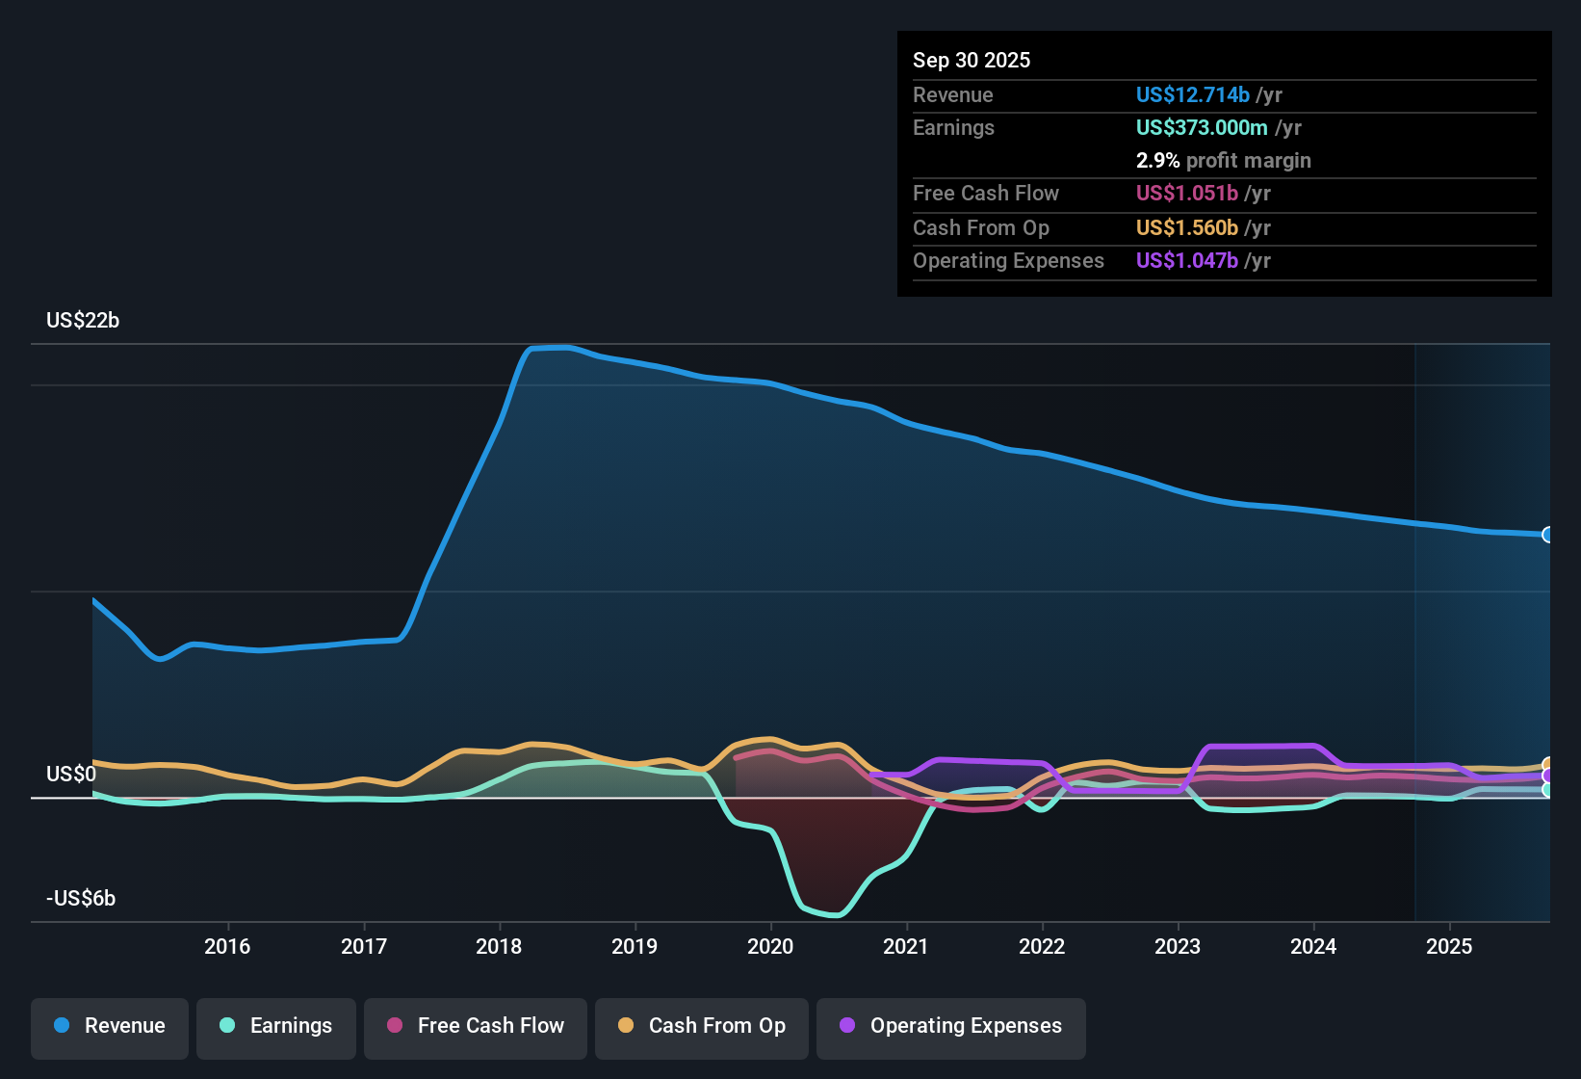
Task: Select the pink Free Cash Flow dot
Action: coord(395,1026)
